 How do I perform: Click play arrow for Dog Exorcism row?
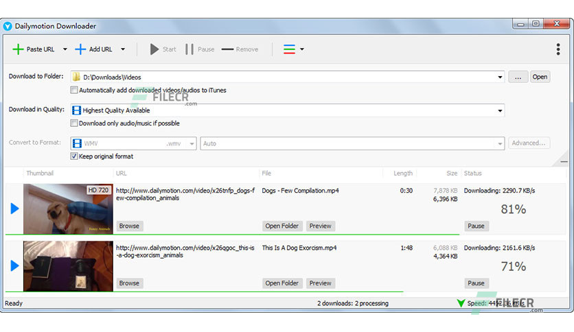point(14,266)
